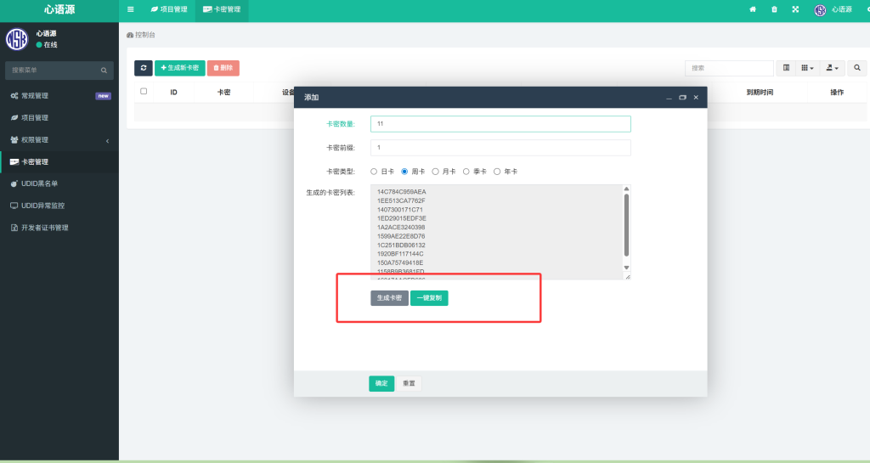Expand 权限管理 sidebar menu
The width and height of the screenshot is (870, 463).
59,139
